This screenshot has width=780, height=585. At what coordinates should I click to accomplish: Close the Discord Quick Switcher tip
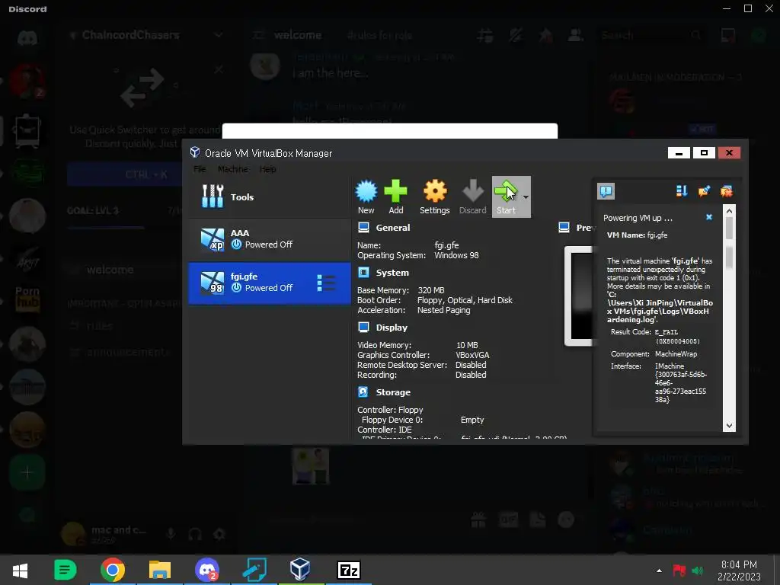click(x=219, y=69)
